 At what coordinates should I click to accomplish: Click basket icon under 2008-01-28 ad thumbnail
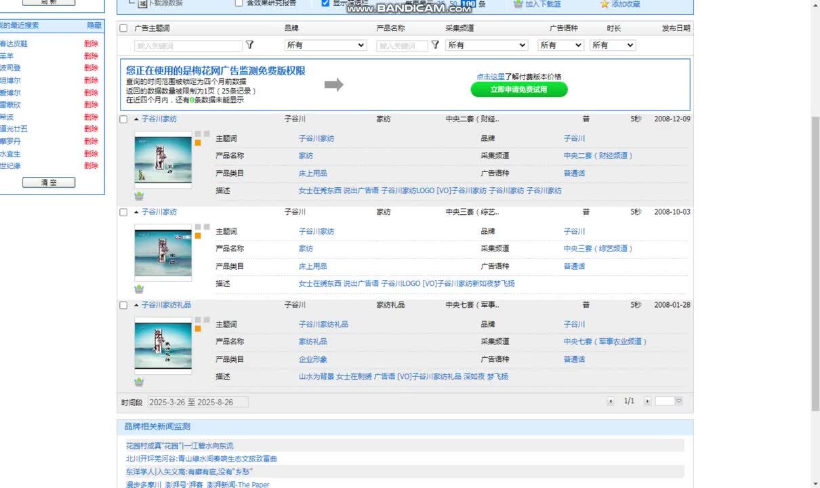click(139, 382)
